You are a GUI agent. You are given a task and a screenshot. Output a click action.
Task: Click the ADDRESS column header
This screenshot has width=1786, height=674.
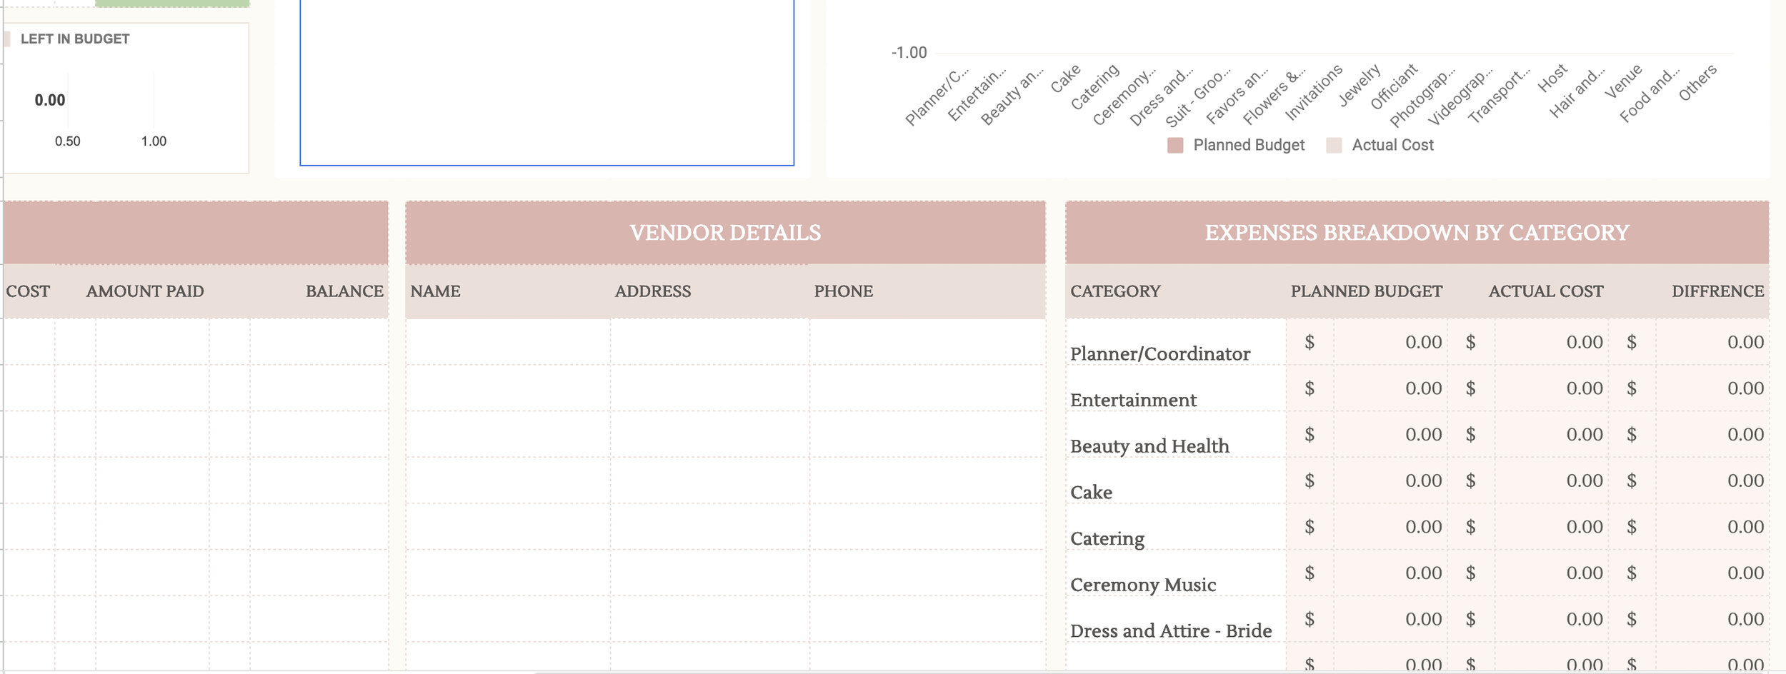(x=653, y=291)
